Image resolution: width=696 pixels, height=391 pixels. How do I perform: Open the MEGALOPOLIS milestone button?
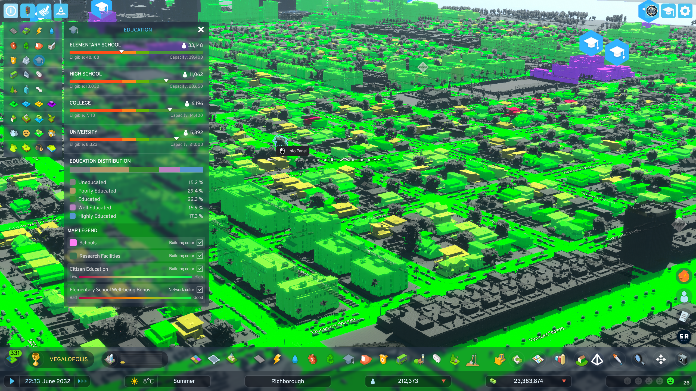coord(61,359)
